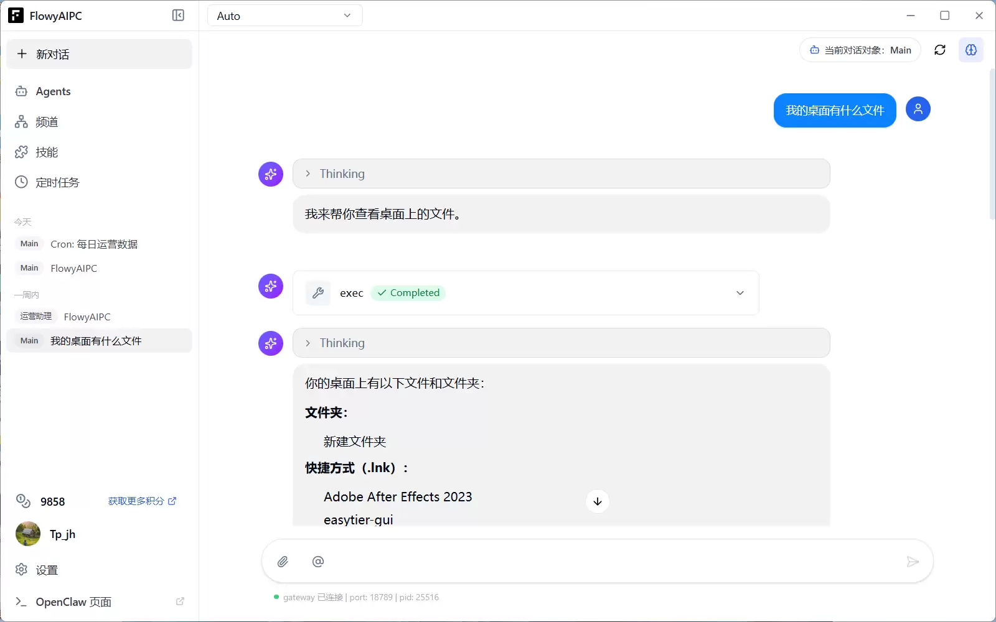Open the 技能 skills section
The width and height of the screenshot is (996, 622).
click(x=47, y=152)
